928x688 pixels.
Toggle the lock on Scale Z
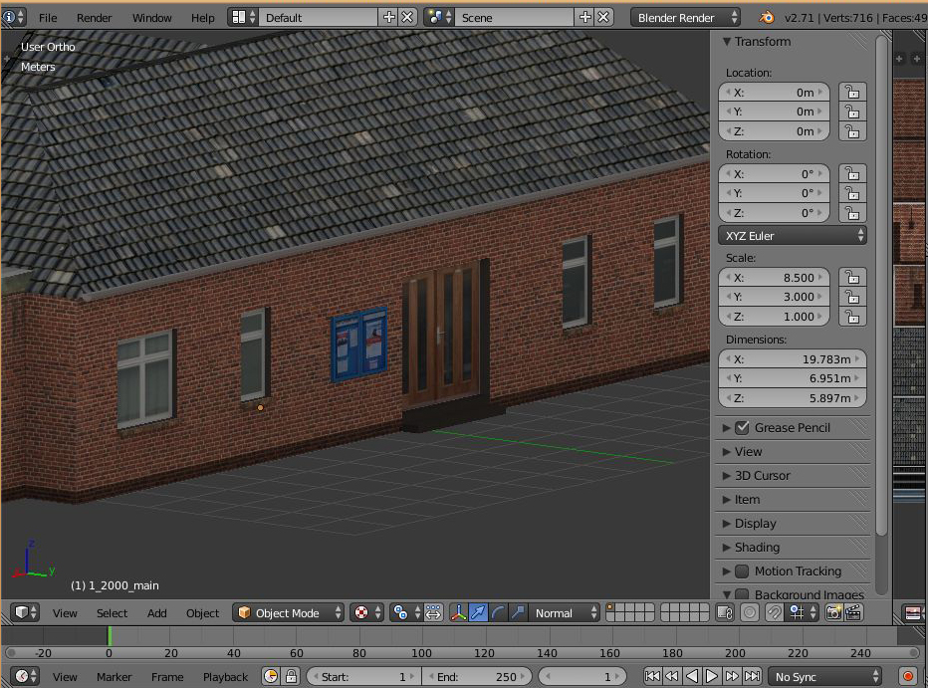pyautogui.click(x=851, y=317)
